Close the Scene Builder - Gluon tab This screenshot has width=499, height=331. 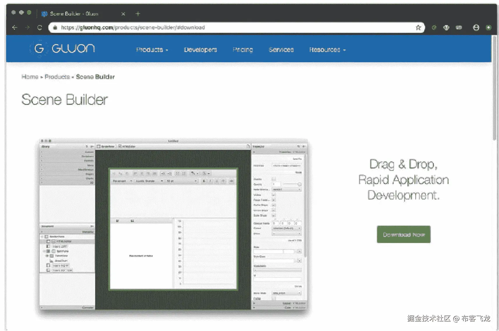click(x=123, y=14)
